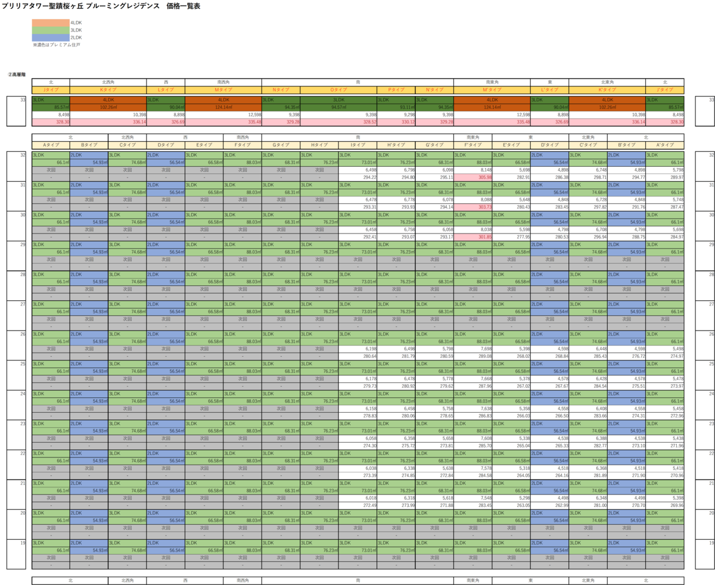Click the 'Gタイプ' header cell
This screenshot has height=585, width=715.
pyautogui.click(x=281, y=145)
